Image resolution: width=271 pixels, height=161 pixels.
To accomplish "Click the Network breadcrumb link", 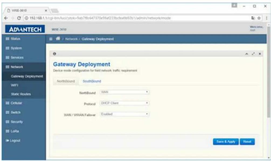I will pyautogui.click(x=71, y=39).
